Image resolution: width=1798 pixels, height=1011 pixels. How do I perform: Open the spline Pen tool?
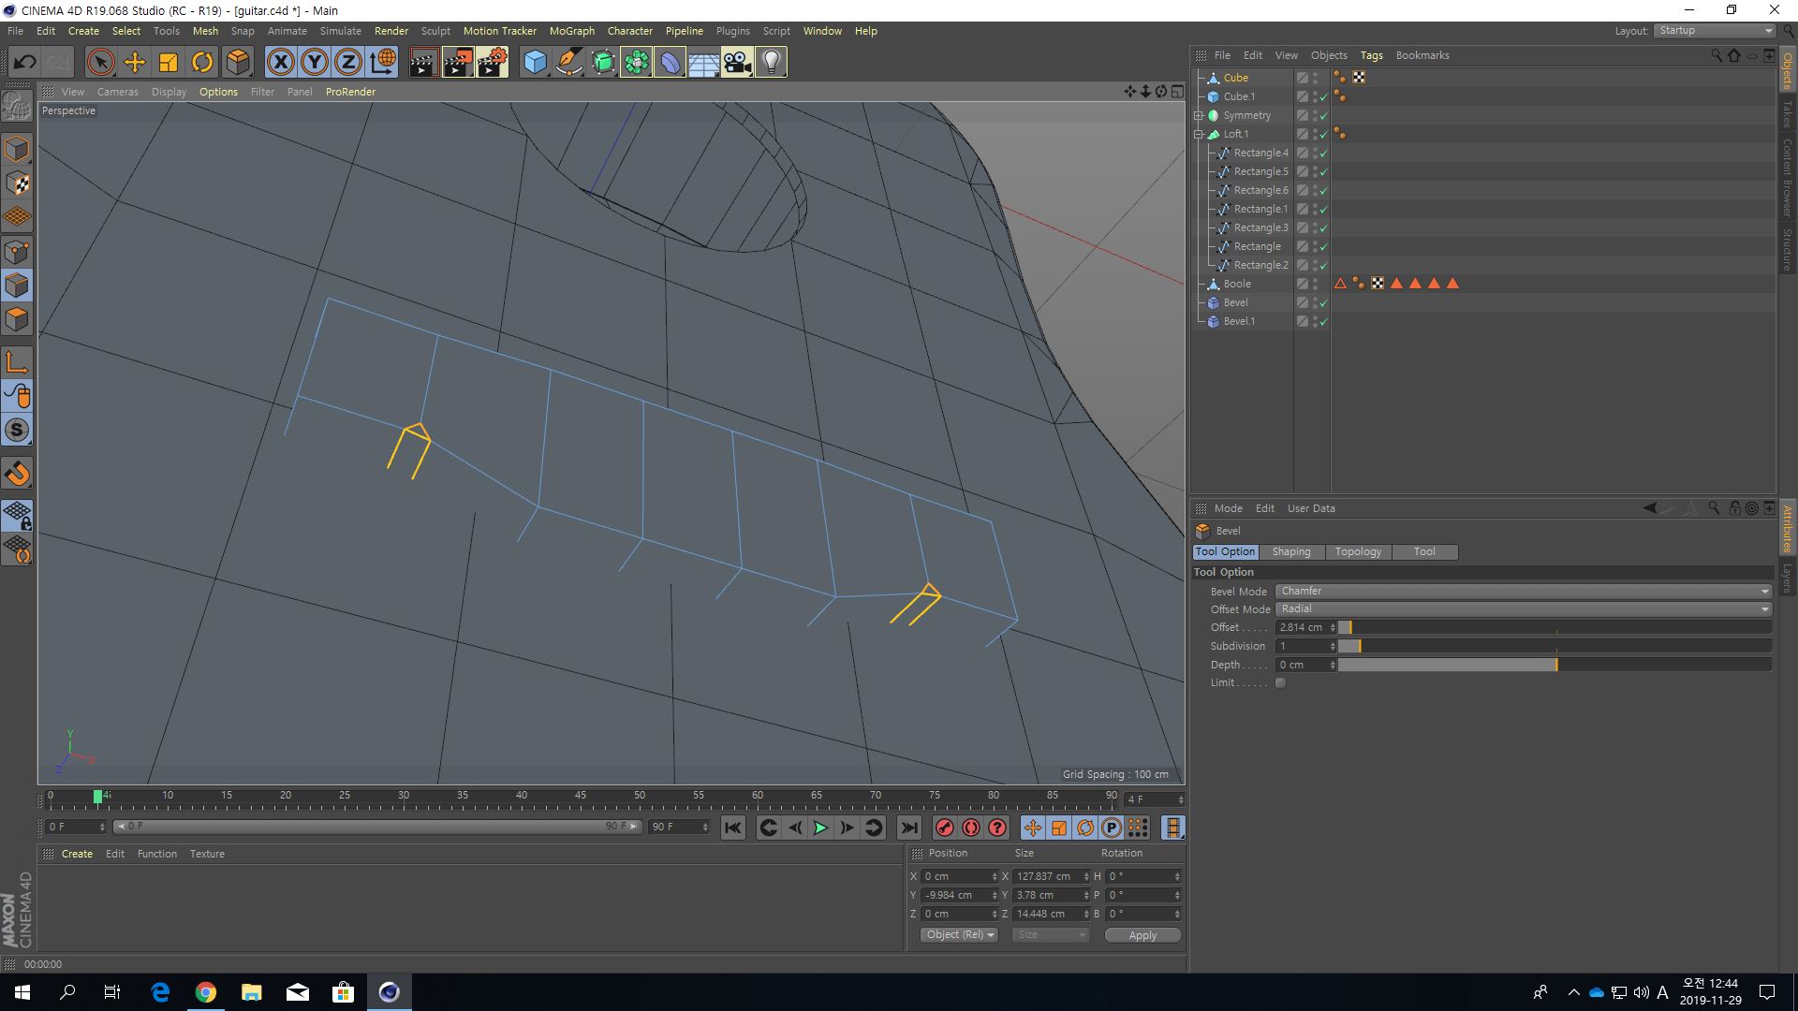point(568,62)
